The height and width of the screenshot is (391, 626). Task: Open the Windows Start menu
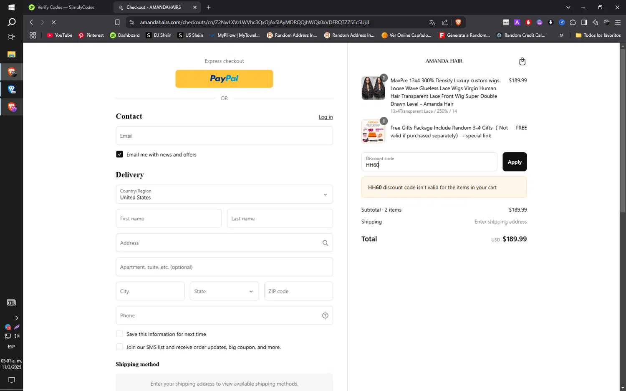pos(11,7)
